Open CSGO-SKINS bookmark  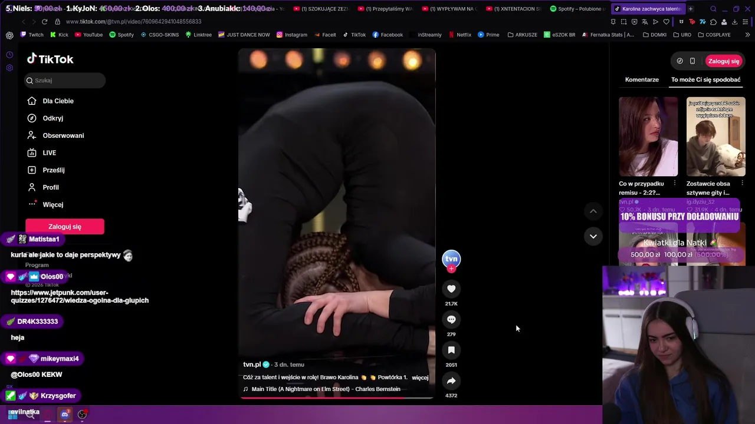pyautogui.click(x=159, y=35)
